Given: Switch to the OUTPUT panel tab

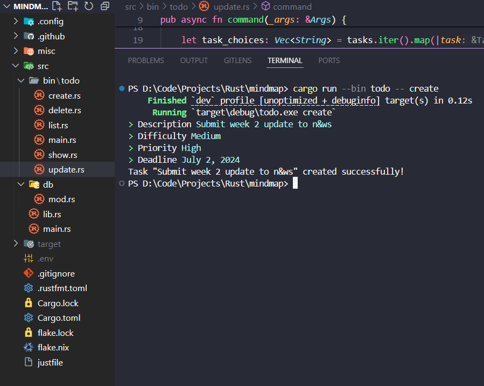Looking at the screenshot, I should pyautogui.click(x=194, y=60).
